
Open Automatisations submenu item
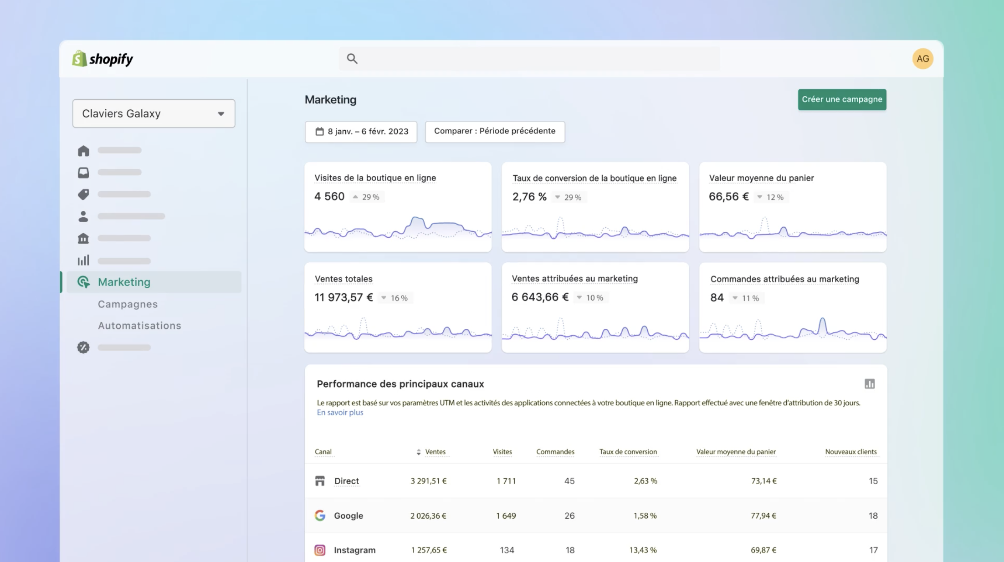click(139, 326)
